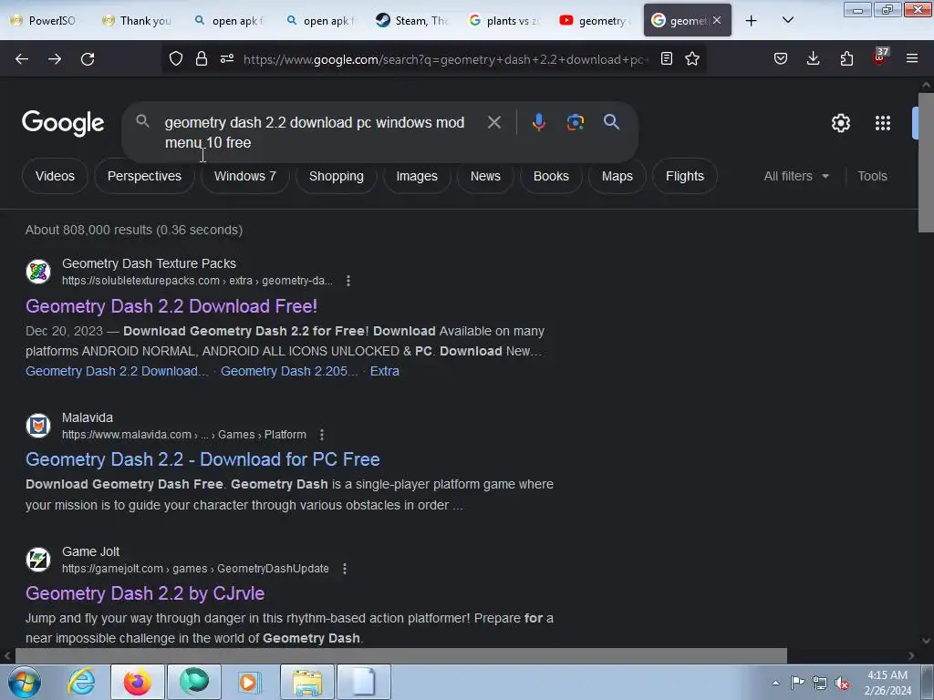This screenshot has height=700, width=934.
Task: Open new browser tab
Action: pyautogui.click(x=752, y=21)
